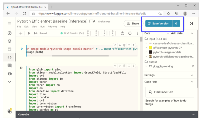This screenshot has width=202, height=121.
Task: Delete the first cell with trash icon
Action: 124,45
